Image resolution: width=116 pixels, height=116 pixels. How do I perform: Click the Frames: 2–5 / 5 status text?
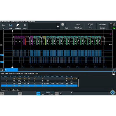pos(11,90)
